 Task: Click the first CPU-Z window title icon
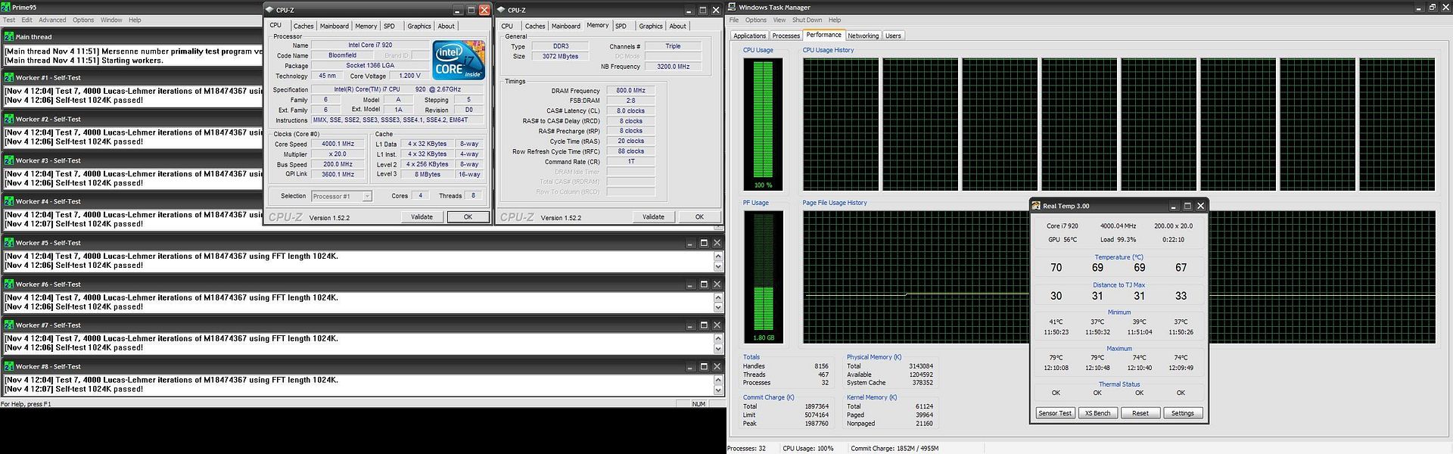(269, 10)
